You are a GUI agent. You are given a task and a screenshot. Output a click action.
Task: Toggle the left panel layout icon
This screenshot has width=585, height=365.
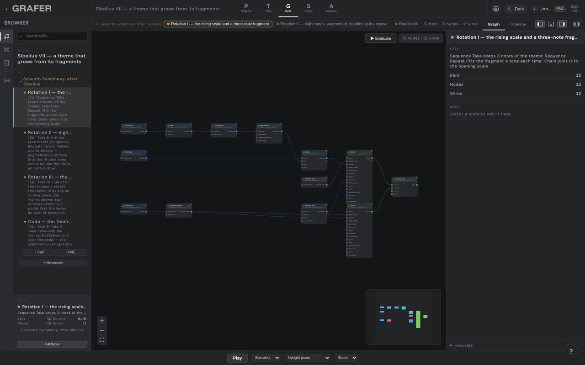coord(540,24)
